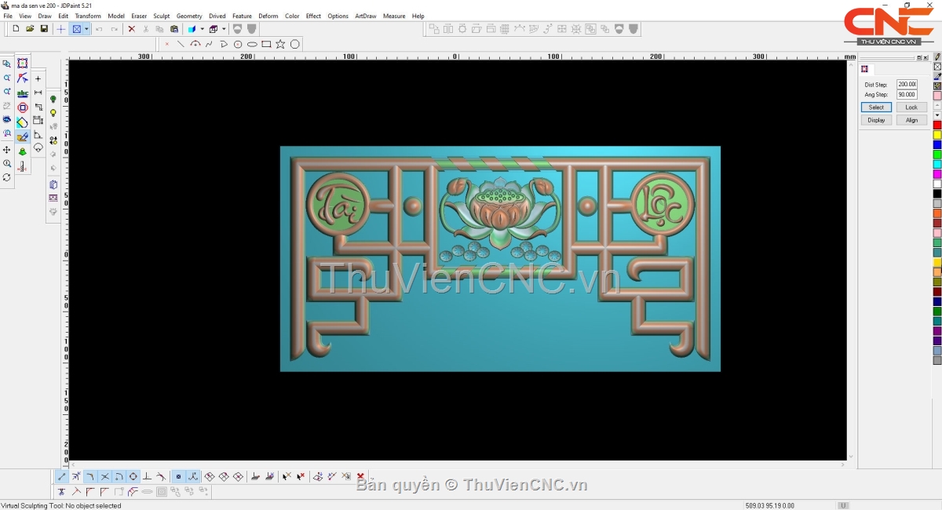Click the Save floppy disk icon
The image size is (942, 510).
pyautogui.click(x=44, y=29)
